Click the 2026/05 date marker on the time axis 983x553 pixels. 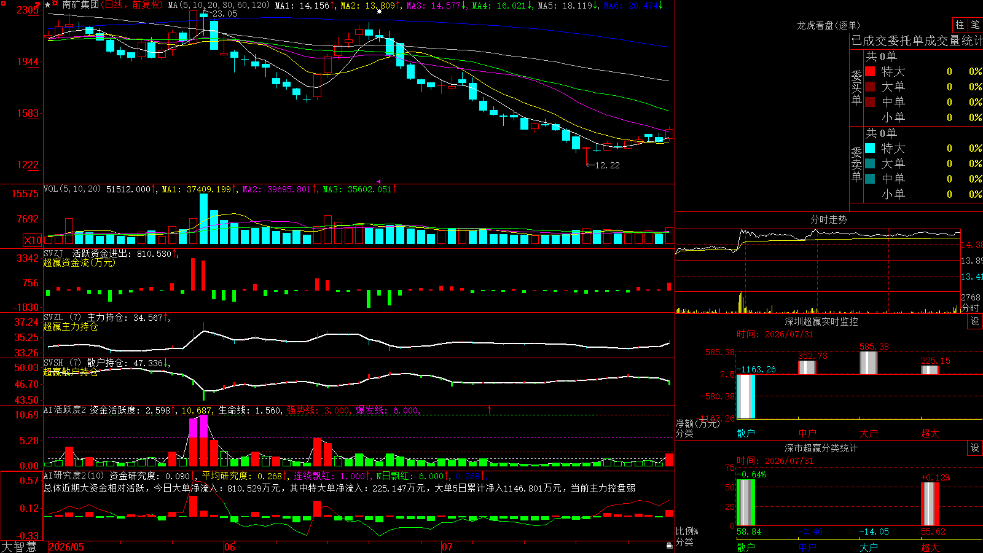[66, 547]
